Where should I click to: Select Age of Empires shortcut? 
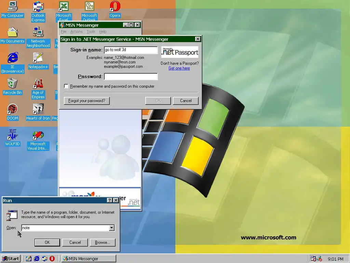click(x=38, y=89)
